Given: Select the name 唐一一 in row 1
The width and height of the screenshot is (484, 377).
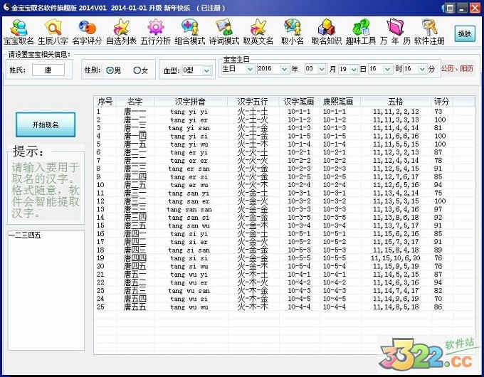Looking at the screenshot, I should tap(135, 112).
